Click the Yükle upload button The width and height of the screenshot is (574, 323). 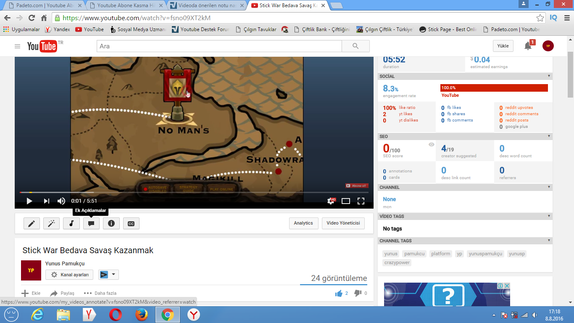click(x=503, y=46)
